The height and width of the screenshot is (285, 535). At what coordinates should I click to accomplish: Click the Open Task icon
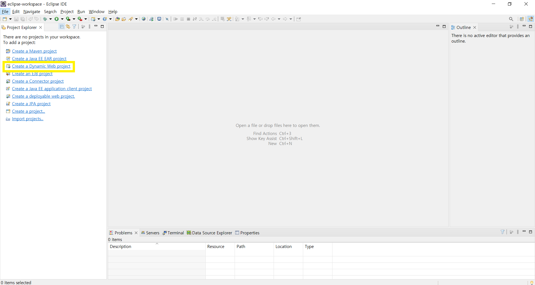[124, 19]
